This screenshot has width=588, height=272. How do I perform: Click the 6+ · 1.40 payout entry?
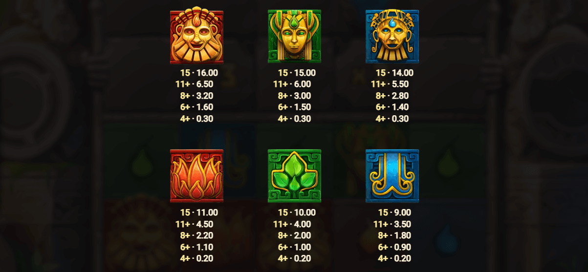point(392,107)
